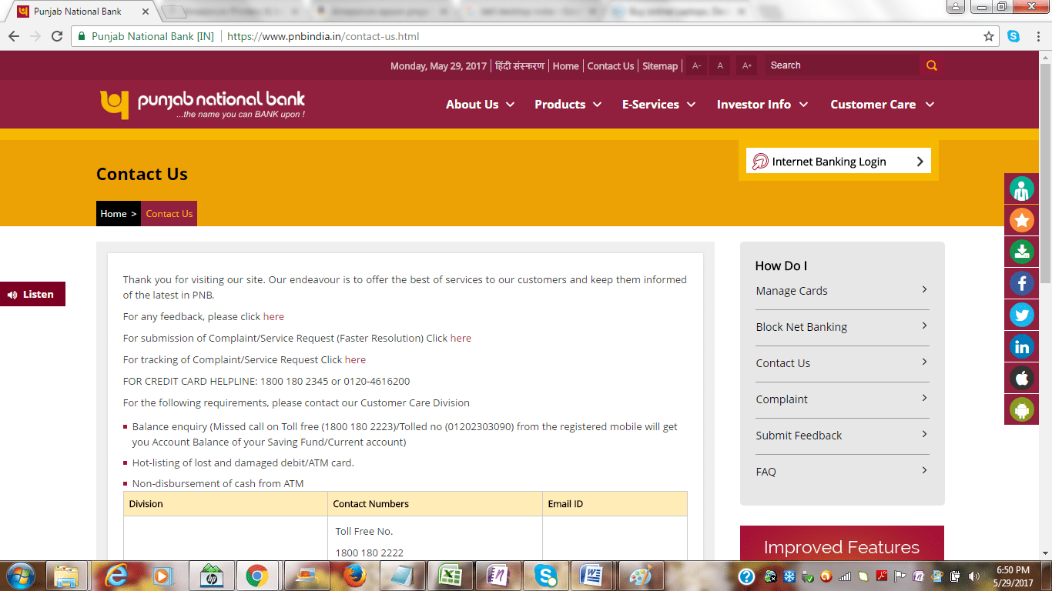Click the orange star sidebar icon
Screen dimensions: 1052x591
1022,221
